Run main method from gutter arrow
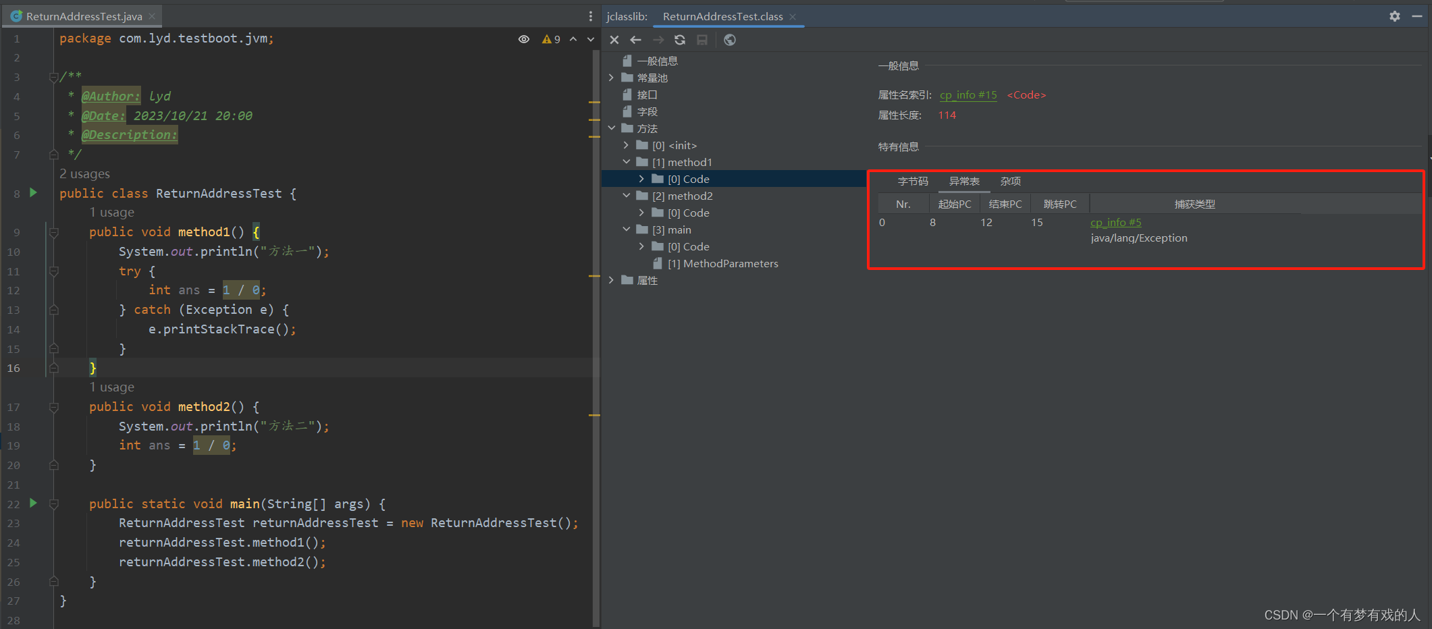1432x629 pixels. [x=33, y=503]
